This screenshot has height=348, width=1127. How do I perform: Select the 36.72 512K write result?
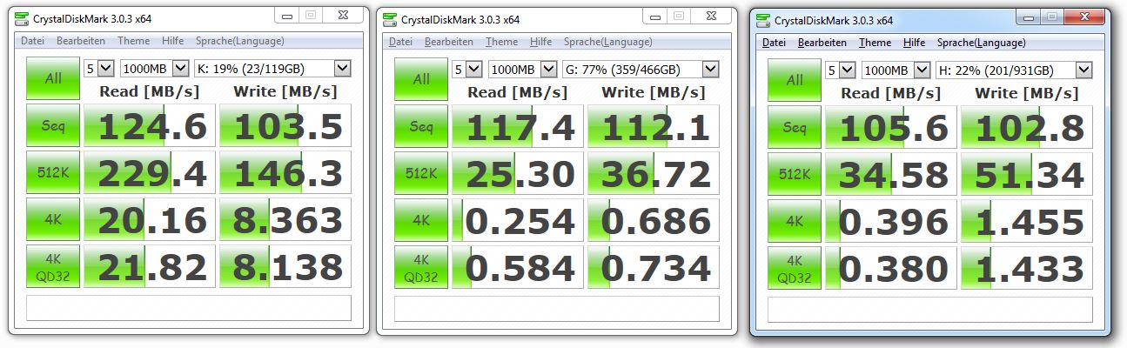654,173
